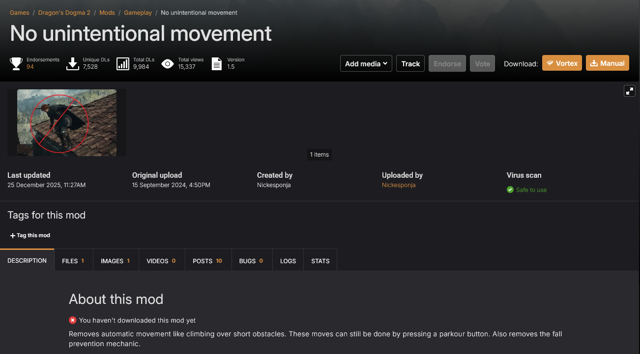Image resolution: width=640 pixels, height=354 pixels.
Task: Click the Endorse button
Action: 447,63
